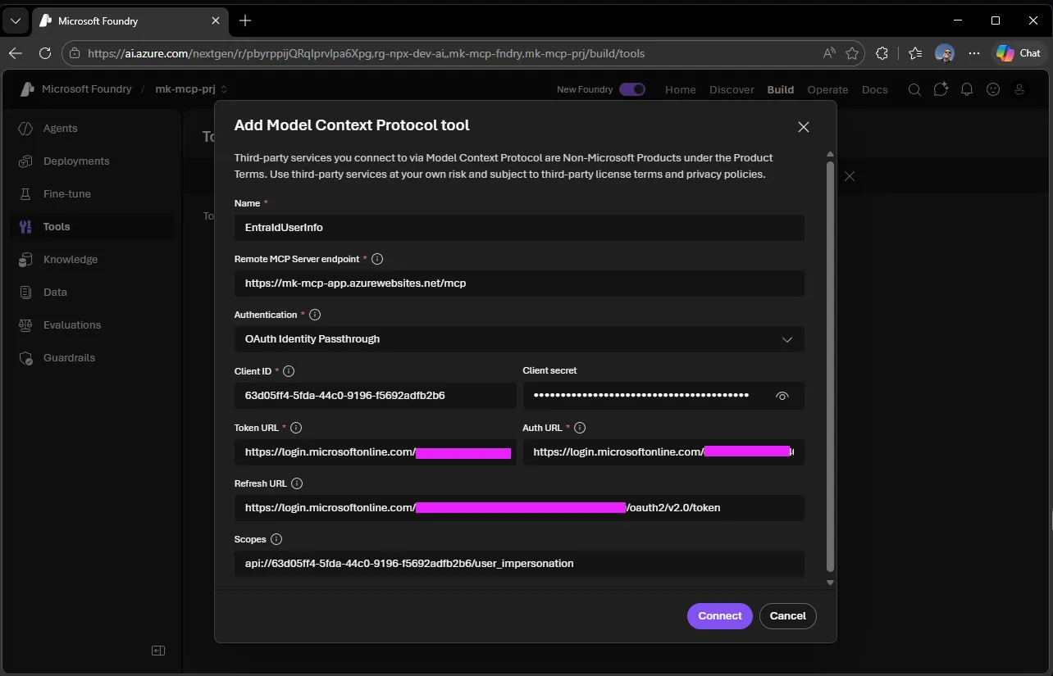
Task: Open the browser favorites list
Action: 915,53
